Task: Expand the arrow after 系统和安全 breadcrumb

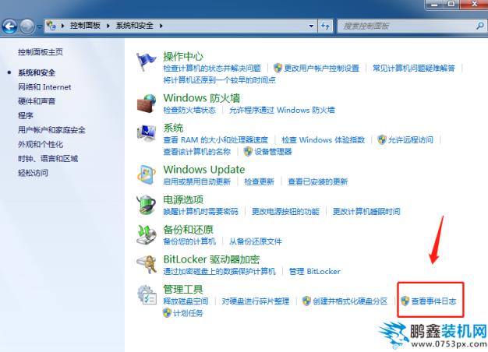Action: click(161, 26)
